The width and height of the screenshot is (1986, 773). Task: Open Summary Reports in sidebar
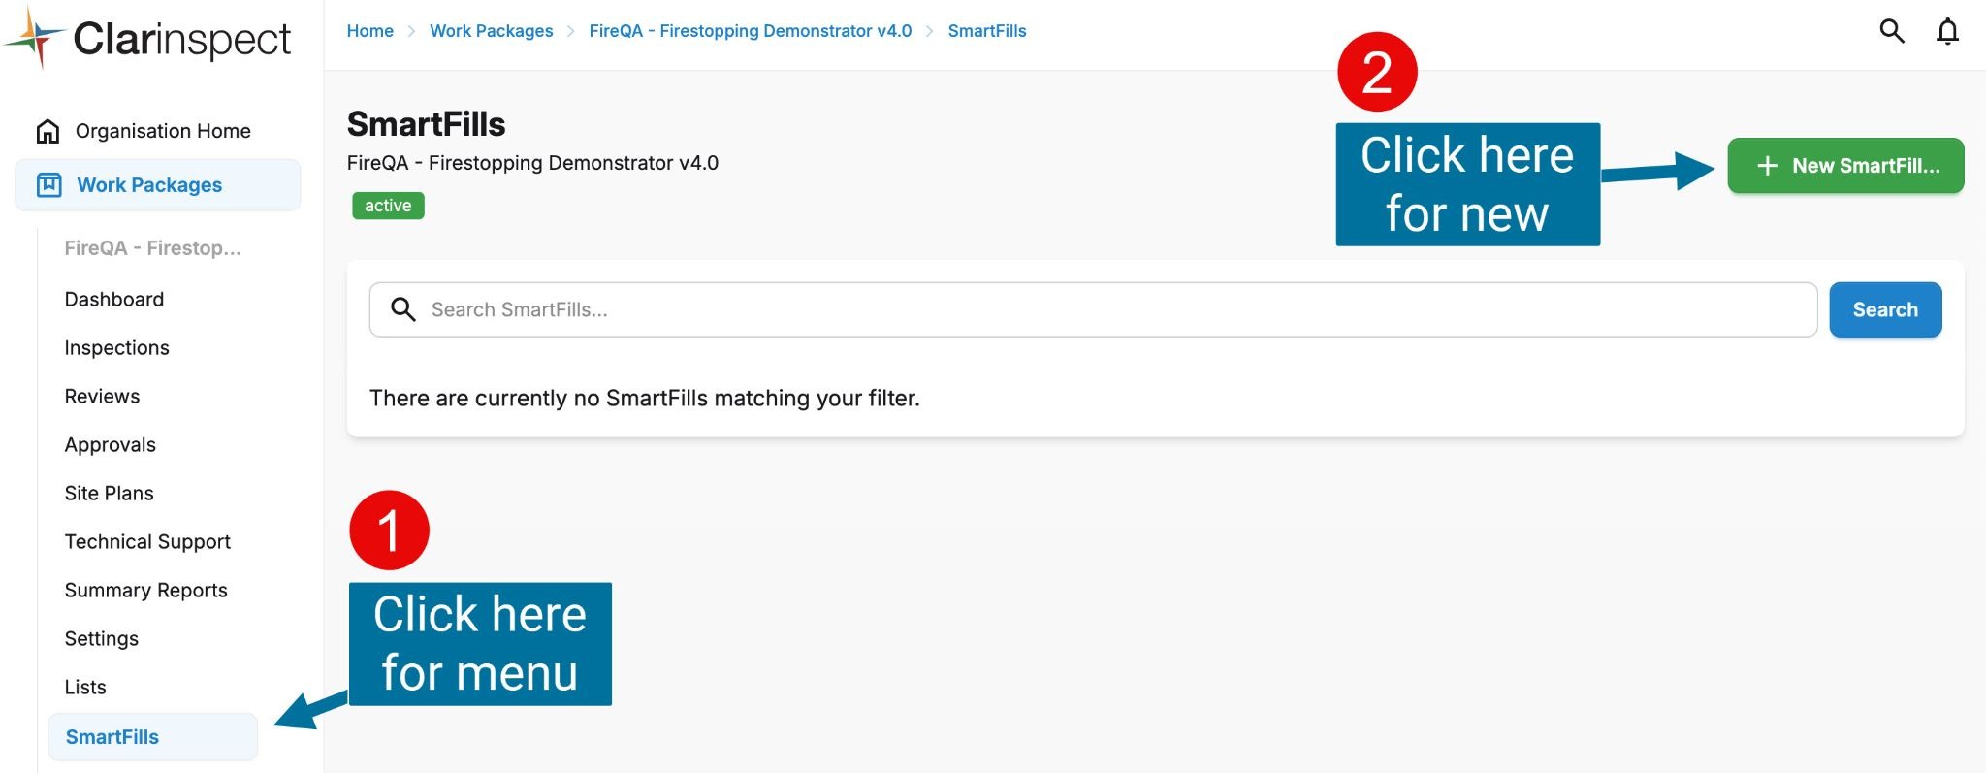tap(145, 591)
